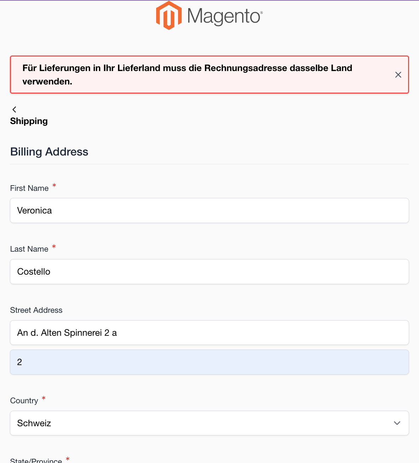Click the Country field label

tap(24, 400)
